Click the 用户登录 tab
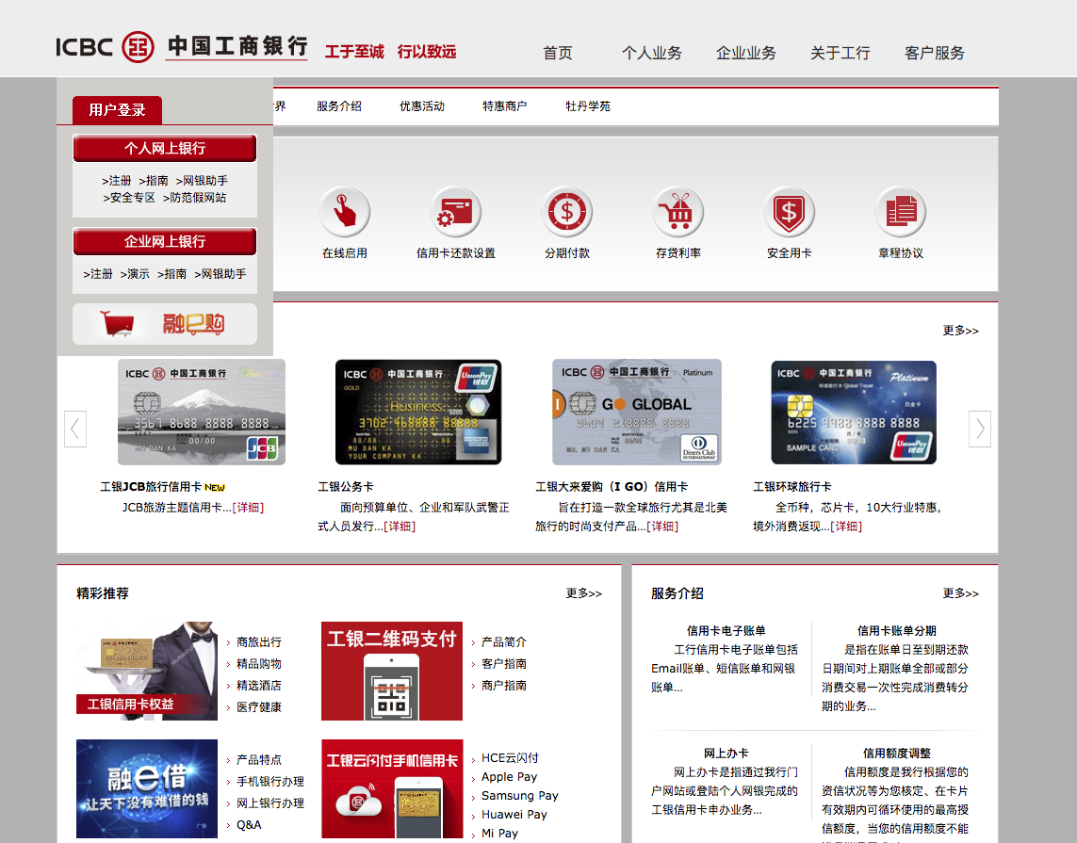Image resolution: width=1077 pixels, height=843 pixels. click(x=118, y=110)
